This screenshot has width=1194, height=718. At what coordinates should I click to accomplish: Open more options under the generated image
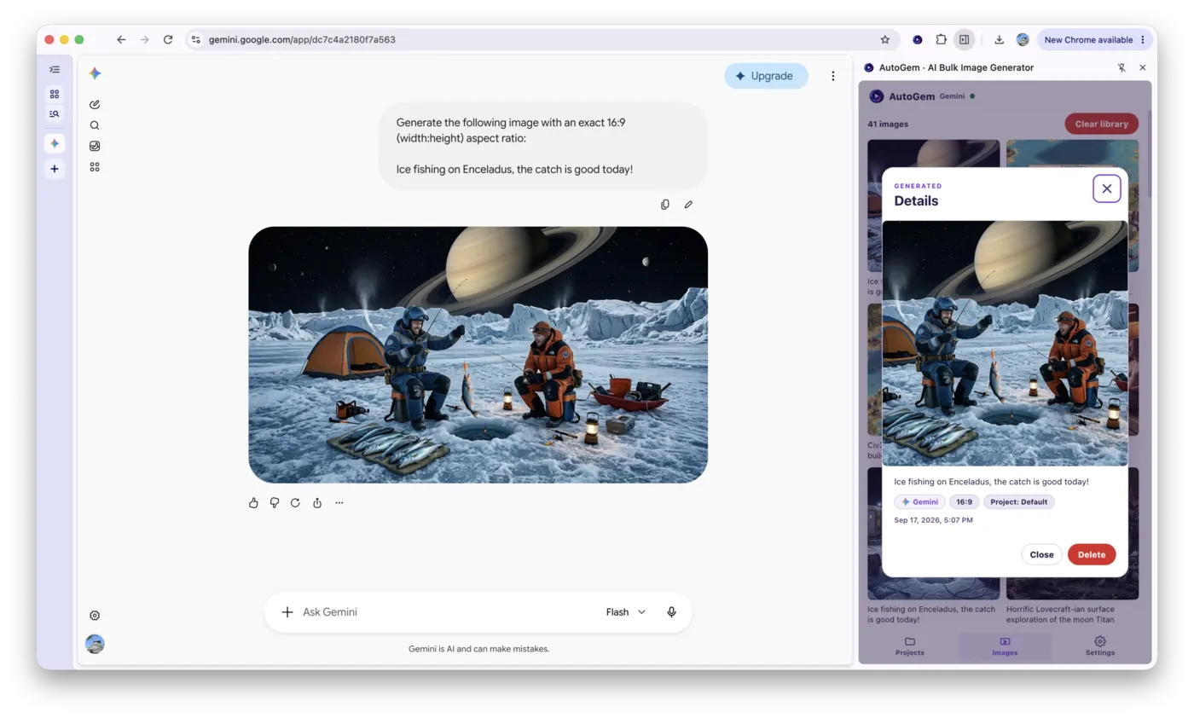pyautogui.click(x=339, y=503)
